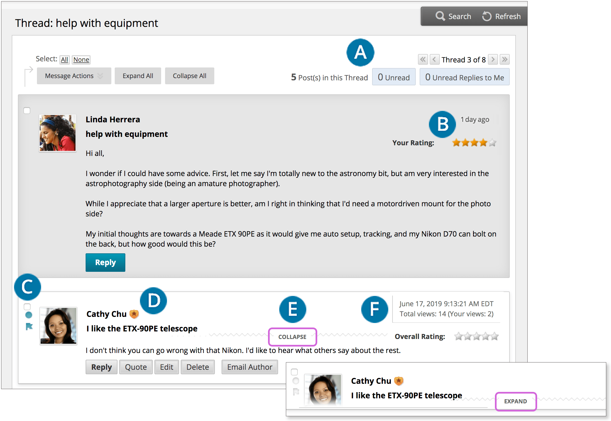Go to the previous thread with the back arrow
This screenshot has height=421, width=611.
click(x=435, y=59)
